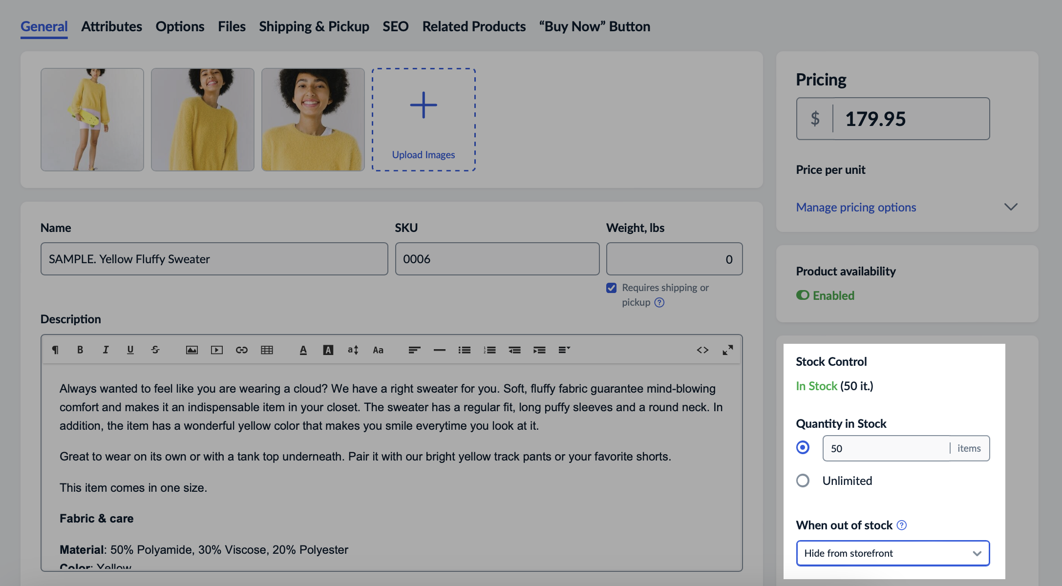Click the numbered list icon
This screenshot has height=586, width=1062.
click(x=489, y=350)
